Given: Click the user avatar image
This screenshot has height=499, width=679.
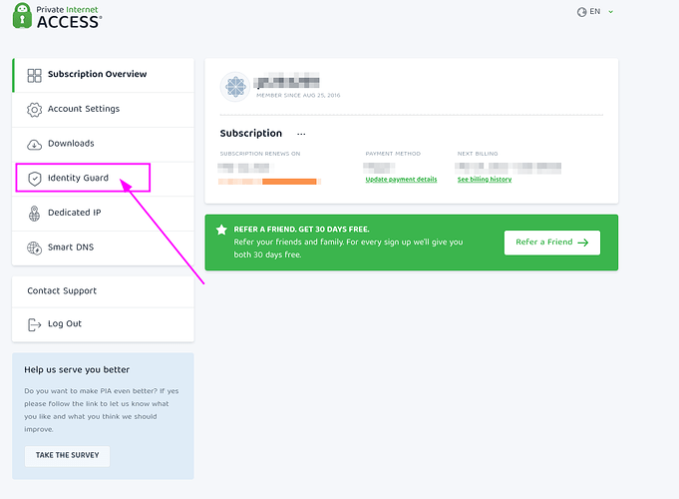Looking at the screenshot, I should [235, 87].
